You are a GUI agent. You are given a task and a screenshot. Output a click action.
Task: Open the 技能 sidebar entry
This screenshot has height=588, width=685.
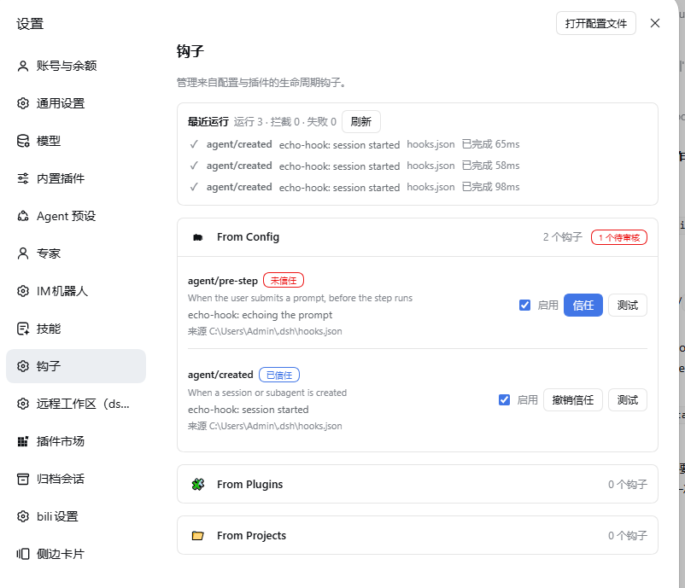pyautogui.click(x=76, y=329)
